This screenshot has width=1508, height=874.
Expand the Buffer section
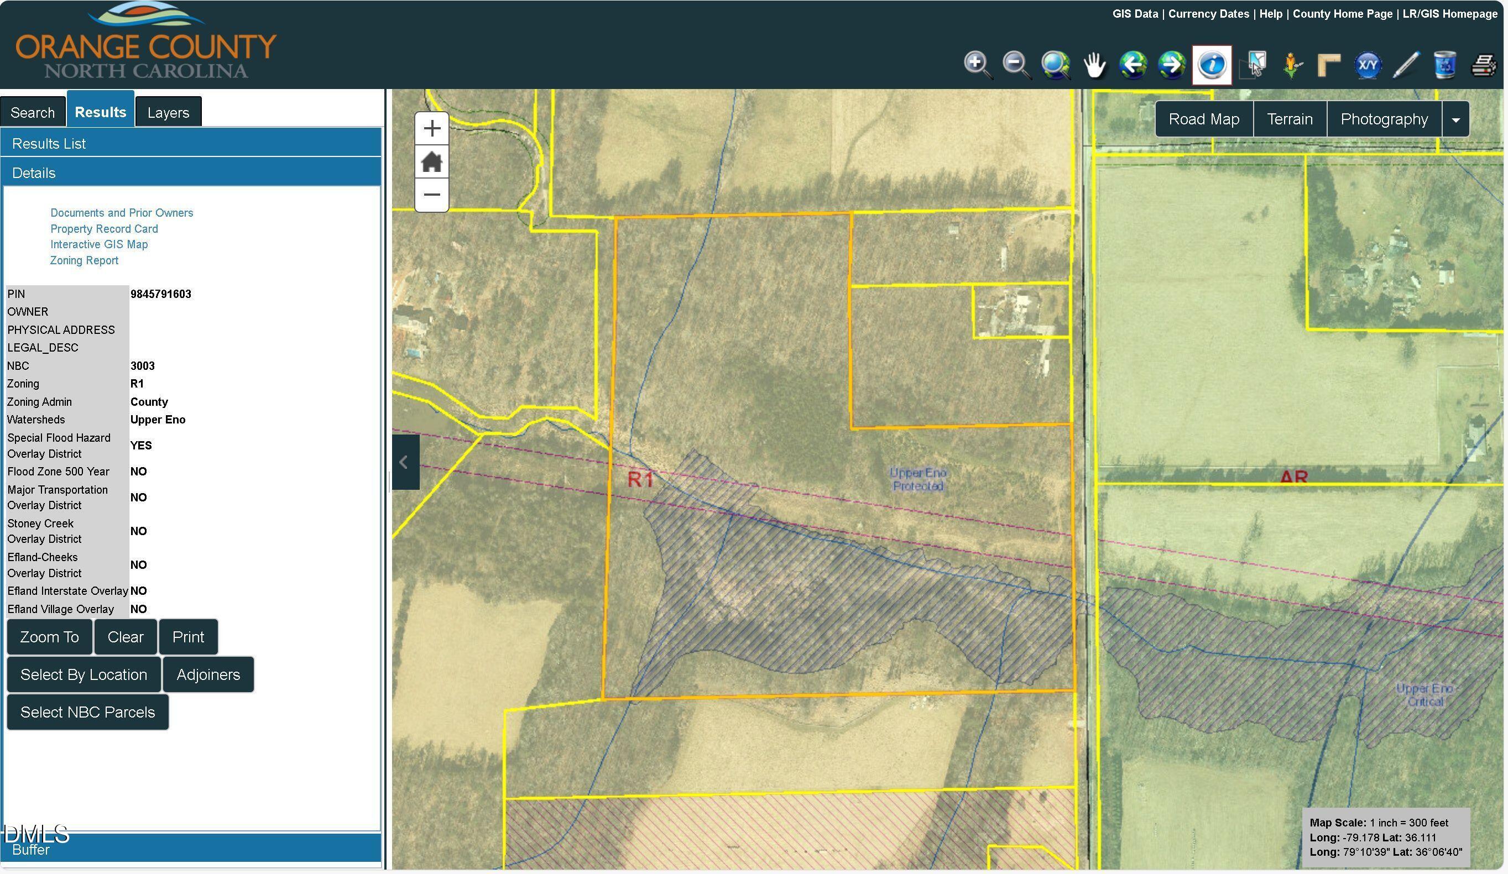point(190,849)
